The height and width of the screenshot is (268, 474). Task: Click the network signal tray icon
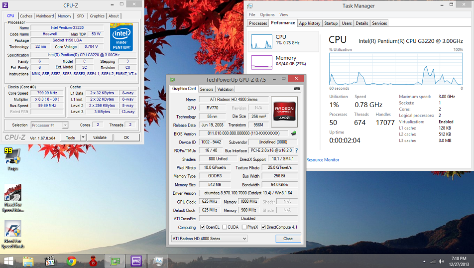[x=433, y=262]
